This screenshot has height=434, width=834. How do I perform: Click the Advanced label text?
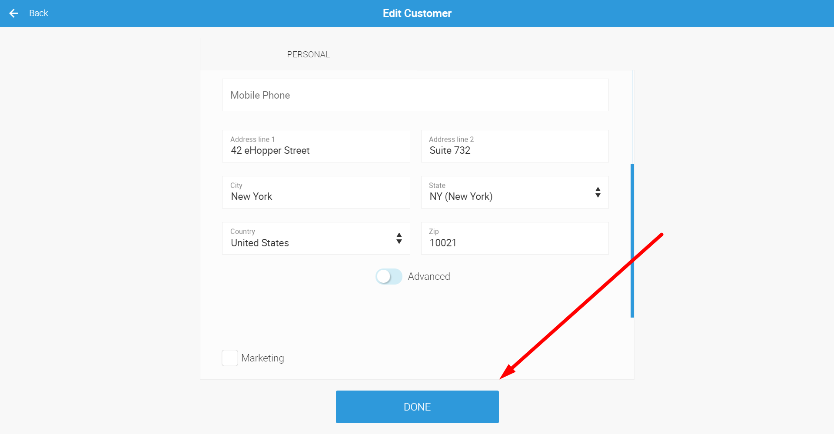[x=429, y=276]
